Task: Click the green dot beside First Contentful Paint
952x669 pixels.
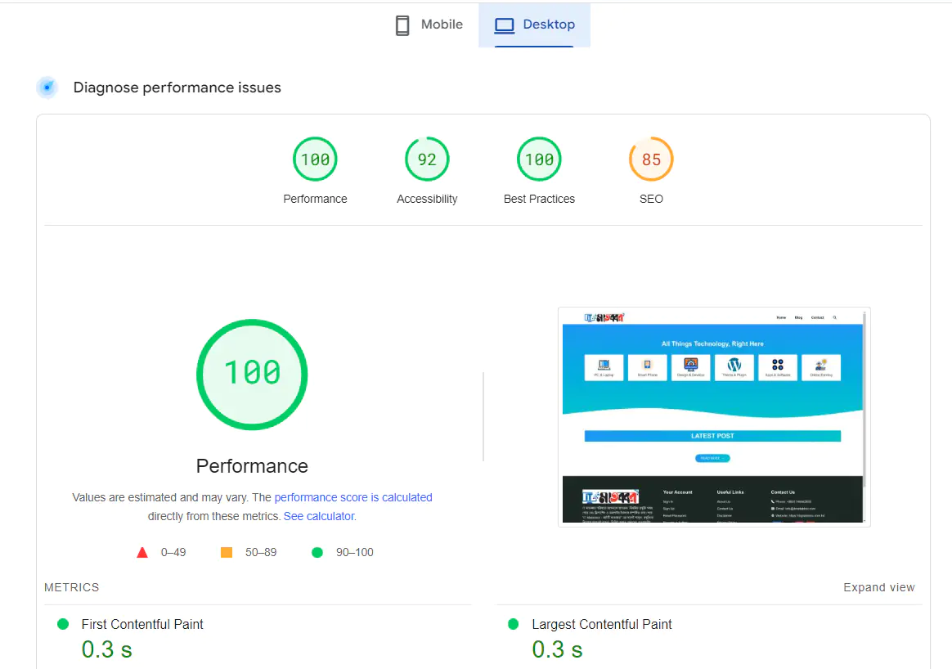Action: [x=62, y=624]
